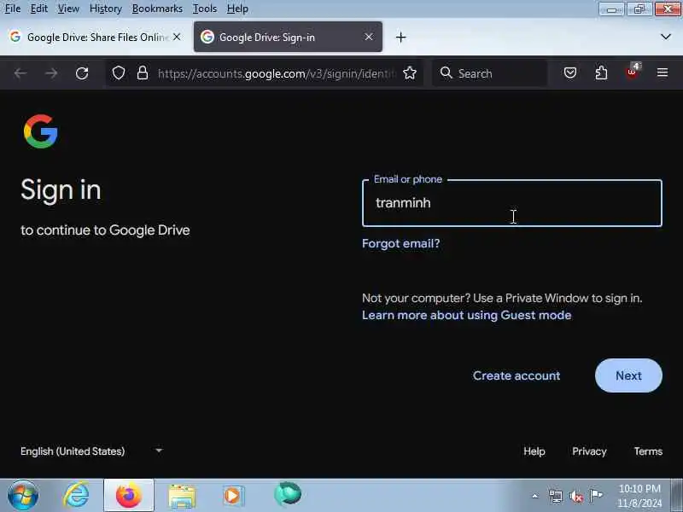Open Windows Explorer from the taskbar
This screenshot has width=683, height=512.
pos(182,497)
